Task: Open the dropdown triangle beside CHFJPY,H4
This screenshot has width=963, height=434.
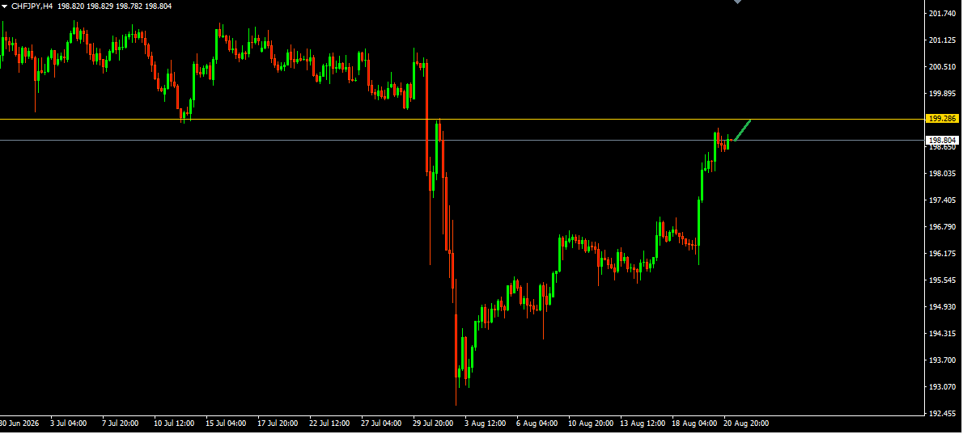Action: pos(4,6)
